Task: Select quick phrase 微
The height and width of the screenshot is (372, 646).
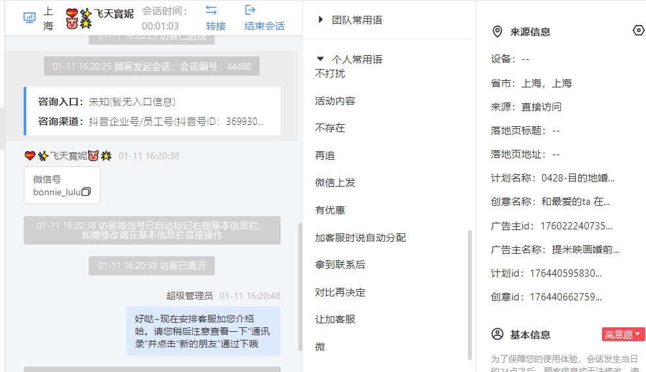Action: [x=320, y=347]
